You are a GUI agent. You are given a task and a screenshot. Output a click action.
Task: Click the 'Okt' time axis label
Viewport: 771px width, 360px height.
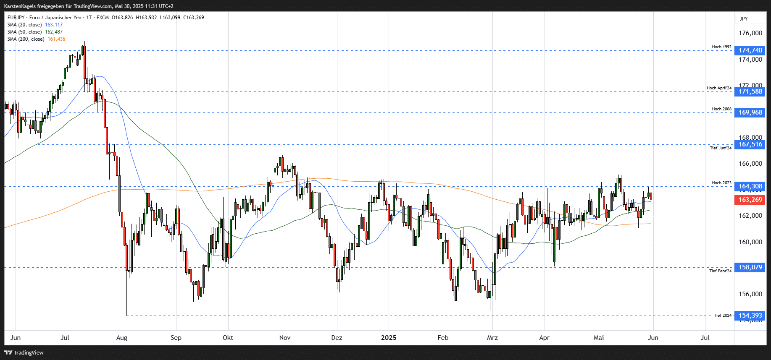(x=228, y=338)
